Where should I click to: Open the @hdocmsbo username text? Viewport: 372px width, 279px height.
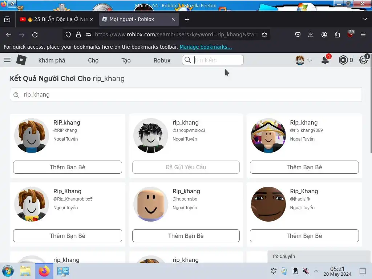pos(185,199)
